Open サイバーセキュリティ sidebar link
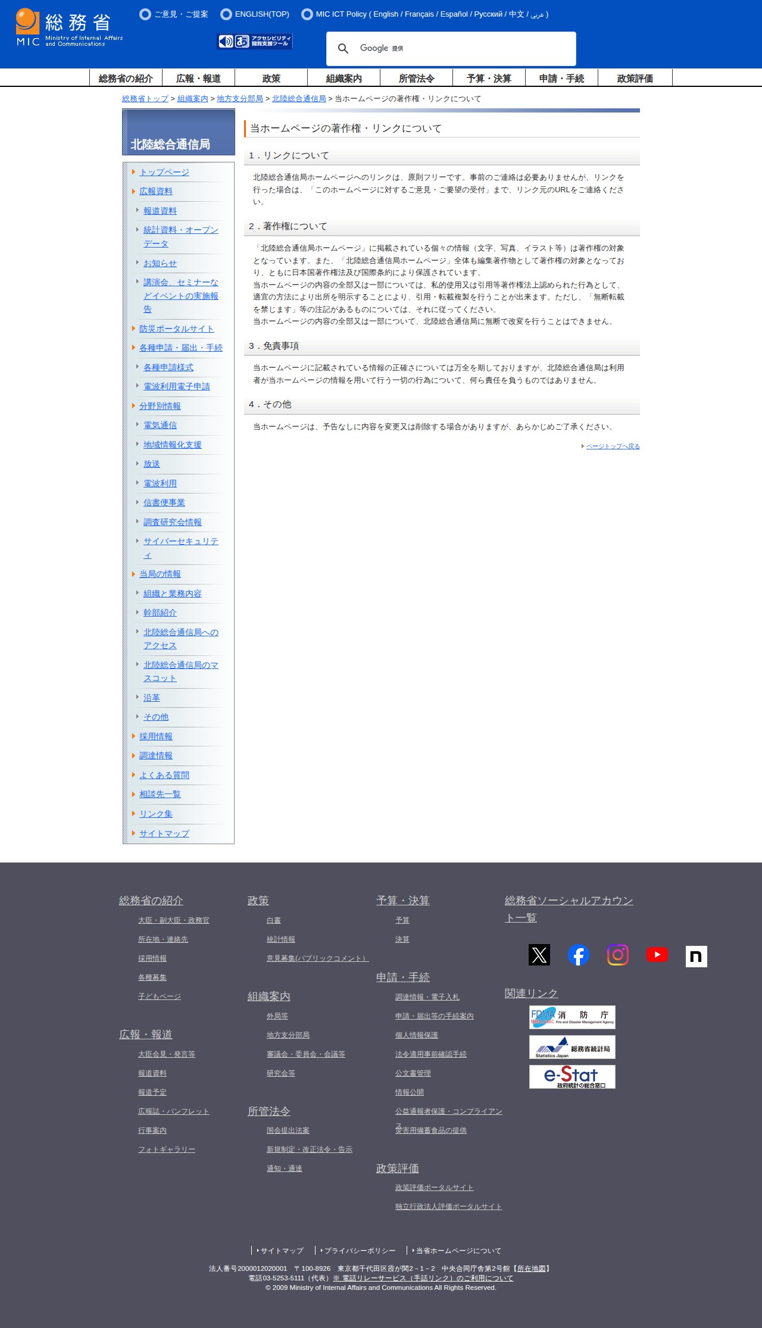This screenshot has height=1328, width=762. point(181,548)
